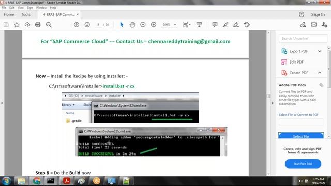Open Chrome from the taskbar
The height and width of the screenshot is (186, 331).
coord(37,181)
